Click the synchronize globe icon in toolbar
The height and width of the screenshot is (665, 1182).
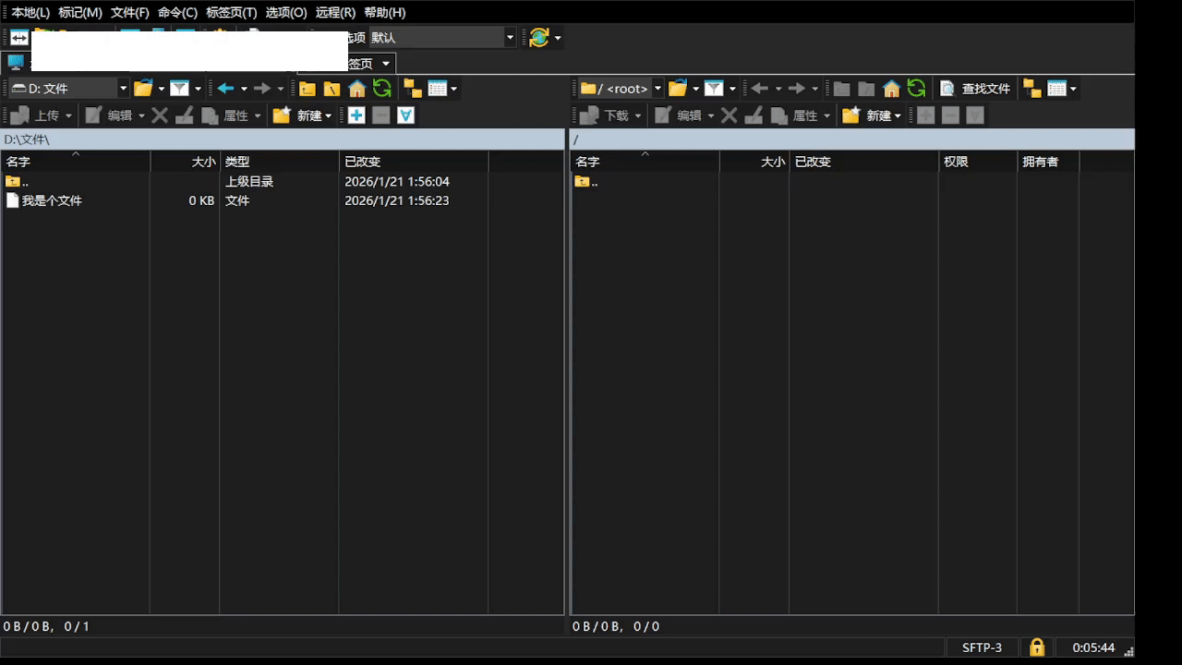click(x=539, y=38)
